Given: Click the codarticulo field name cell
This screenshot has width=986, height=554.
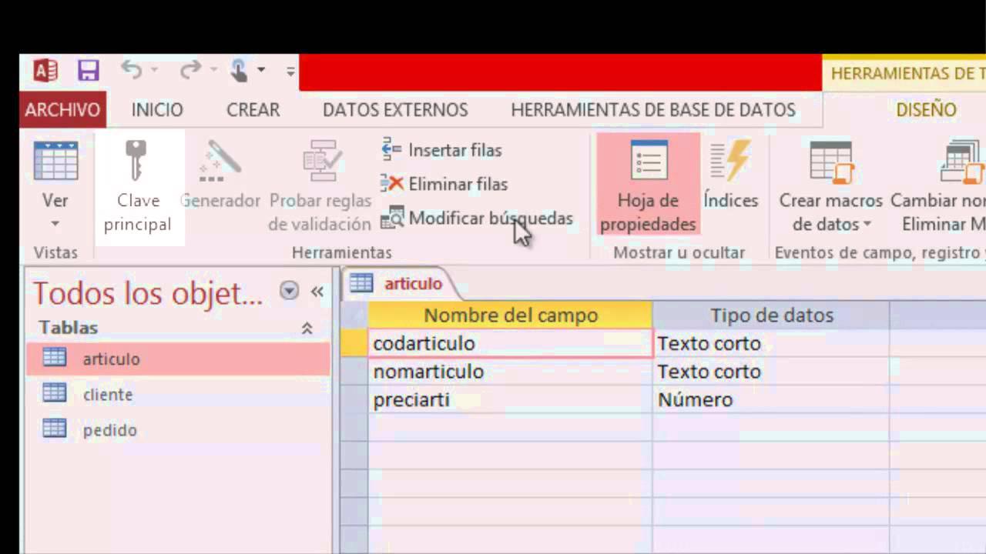Looking at the screenshot, I should 510,343.
